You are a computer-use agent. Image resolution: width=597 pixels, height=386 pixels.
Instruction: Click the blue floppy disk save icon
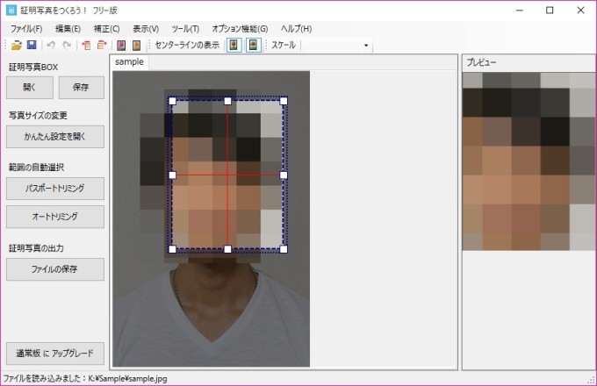pyautogui.click(x=32, y=45)
